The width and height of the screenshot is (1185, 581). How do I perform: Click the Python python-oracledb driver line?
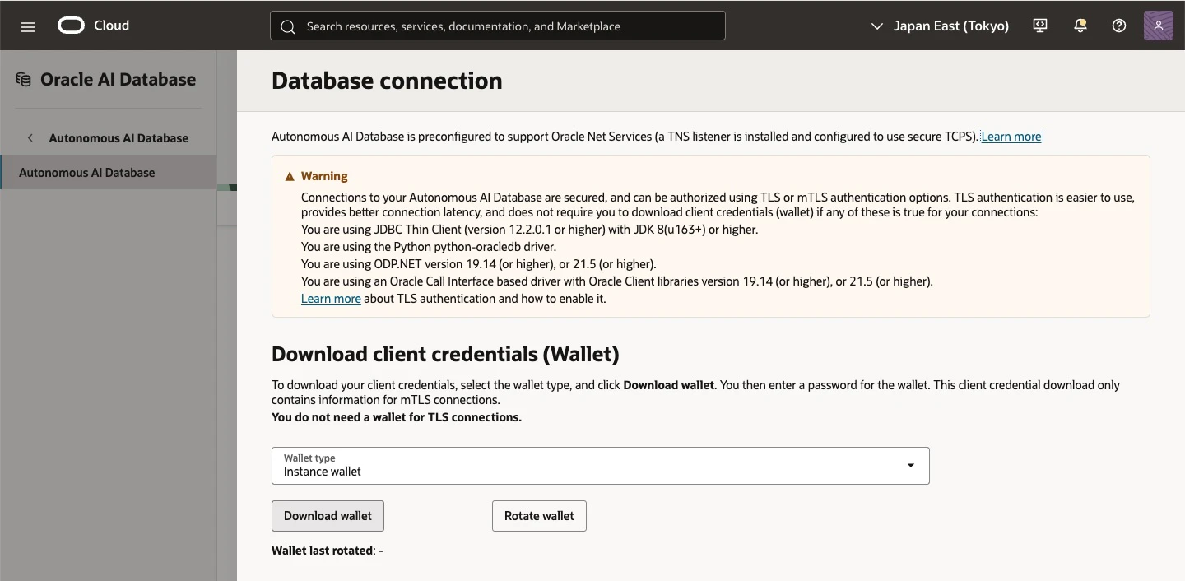[x=429, y=247]
